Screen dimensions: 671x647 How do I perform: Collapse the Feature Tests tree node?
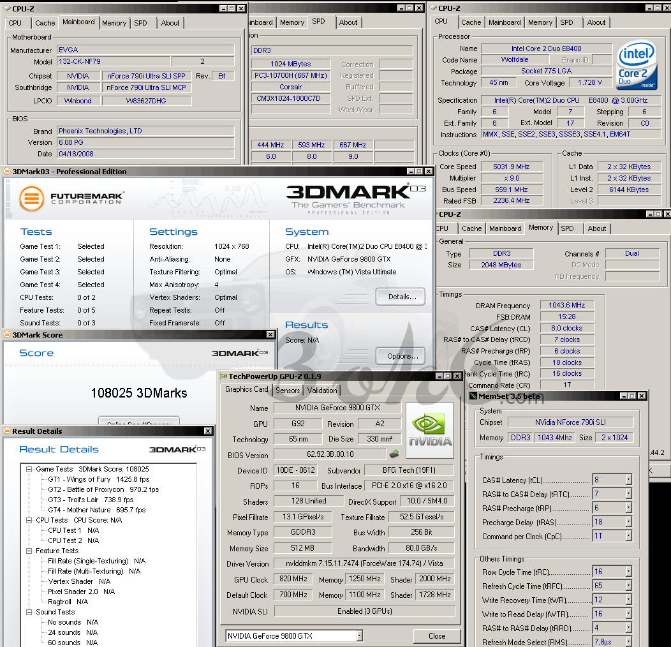coord(29,551)
